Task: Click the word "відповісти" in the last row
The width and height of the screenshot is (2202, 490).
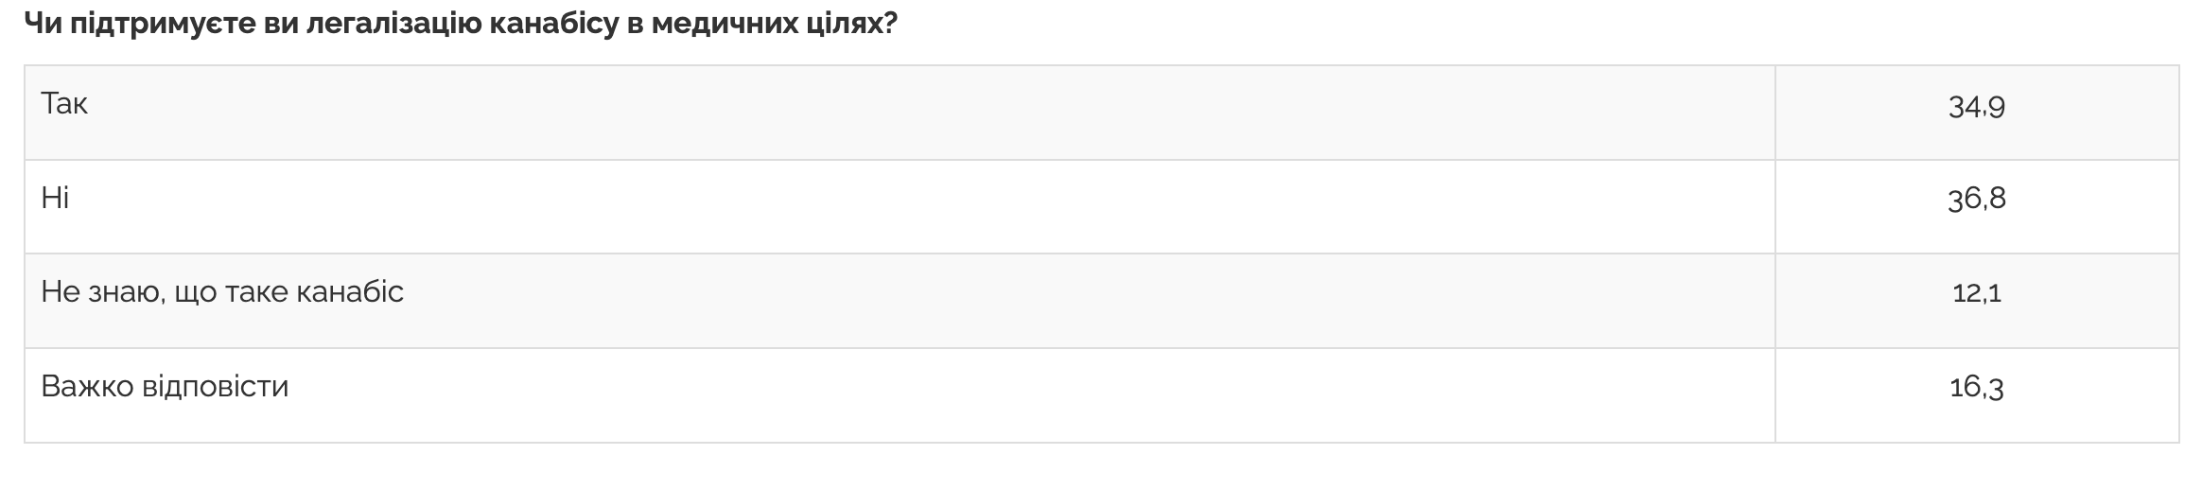Action: 215,386
